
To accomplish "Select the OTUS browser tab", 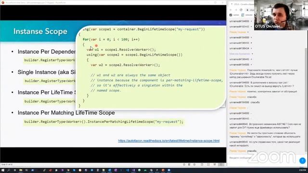I will (244, 4).
